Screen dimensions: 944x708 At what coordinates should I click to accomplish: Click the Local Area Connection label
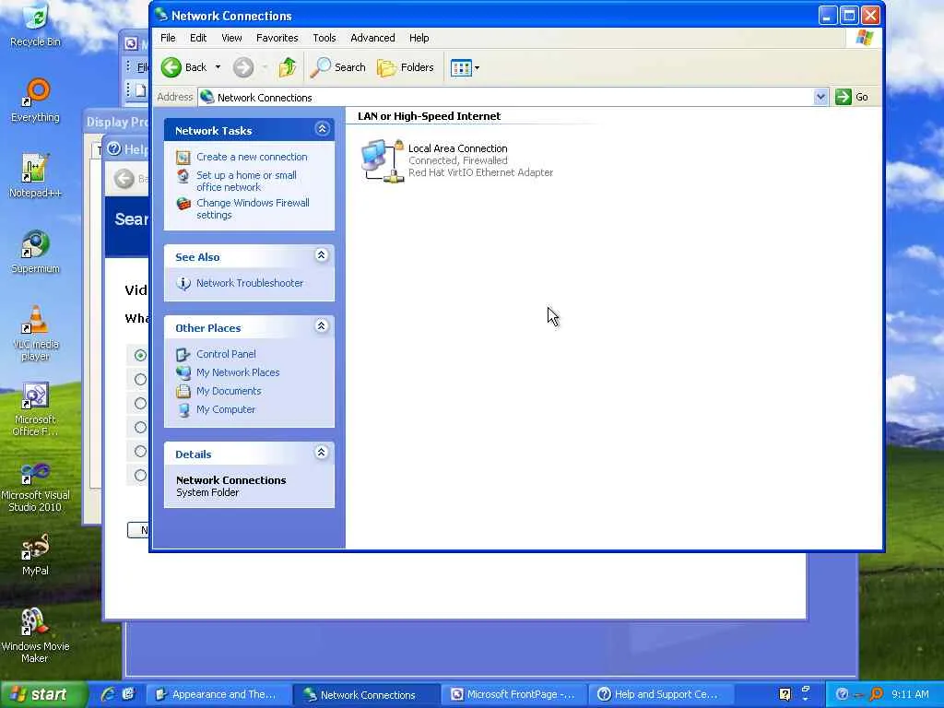click(x=457, y=148)
